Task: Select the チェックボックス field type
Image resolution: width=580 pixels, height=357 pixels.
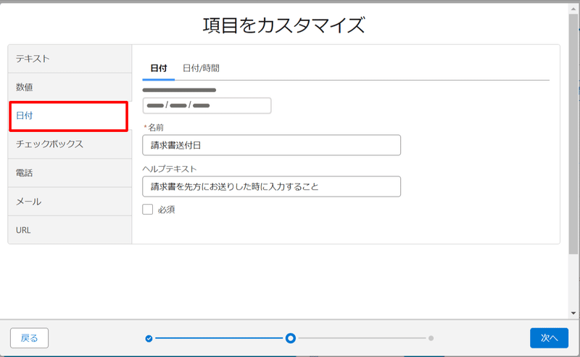Action: click(70, 144)
